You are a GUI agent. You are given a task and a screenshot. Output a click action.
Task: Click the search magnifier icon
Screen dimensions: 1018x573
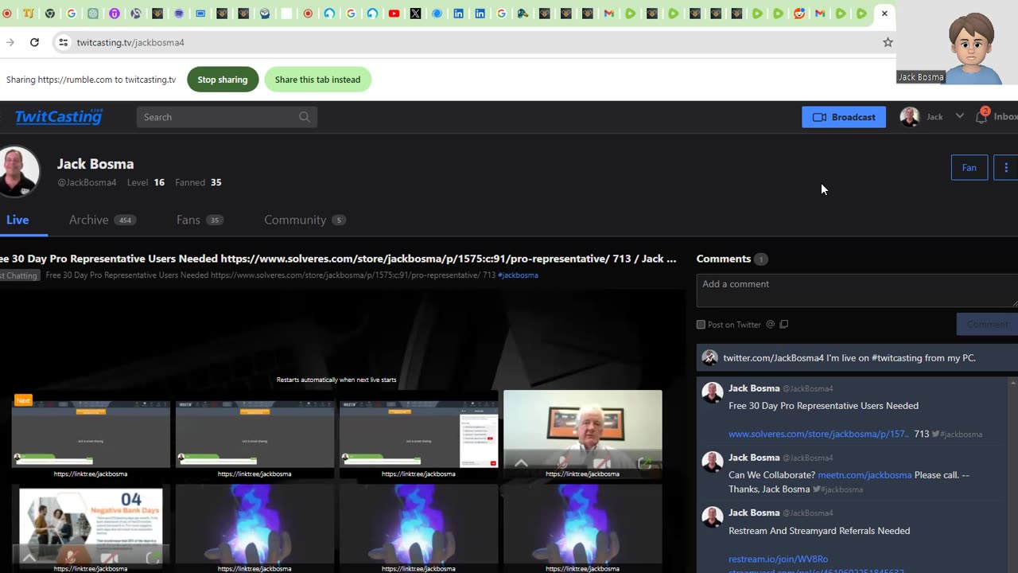[305, 117]
